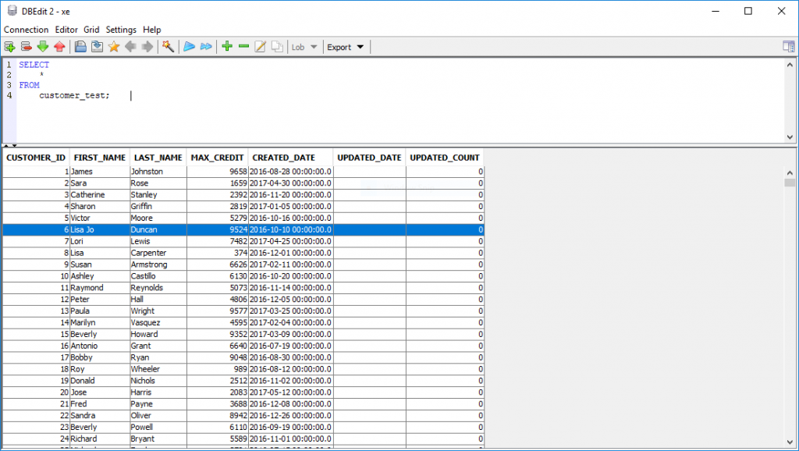Click the star favorites icon
This screenshot has width=799, height=451.
(114, 47)
